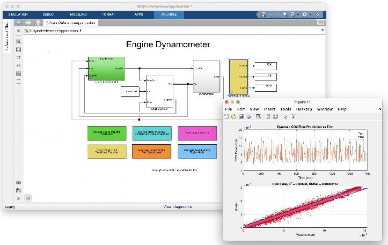Click the search magnifier in Simulink toolstrip
Image resolution: width=388 pixels, height=245 pixels.
(x=285, y=14)
